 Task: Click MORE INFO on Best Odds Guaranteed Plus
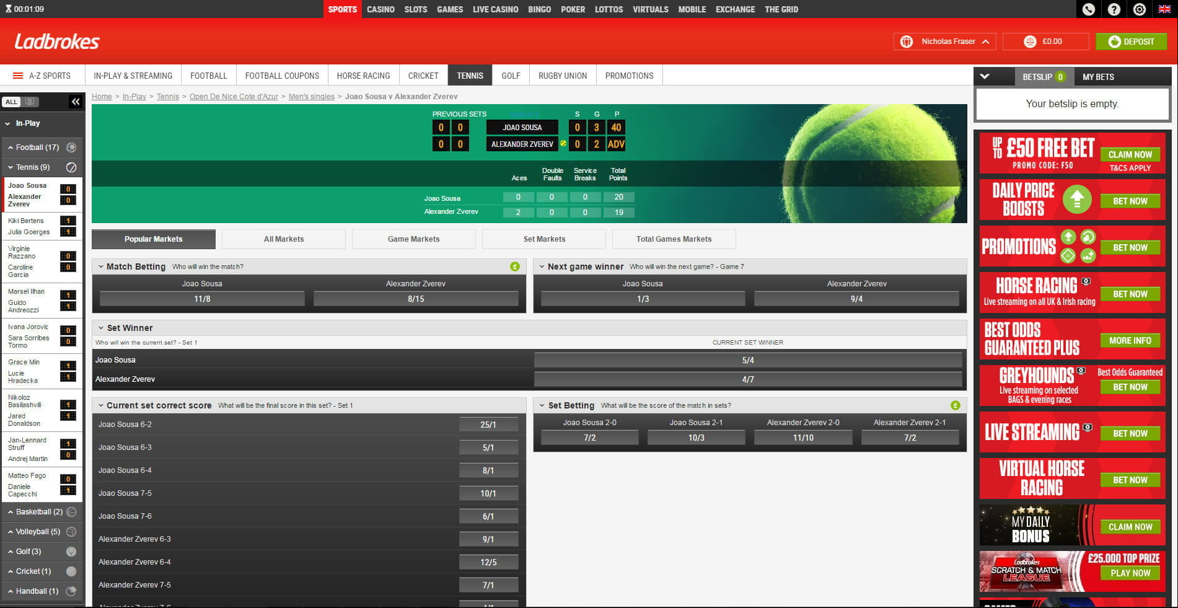1130,340
